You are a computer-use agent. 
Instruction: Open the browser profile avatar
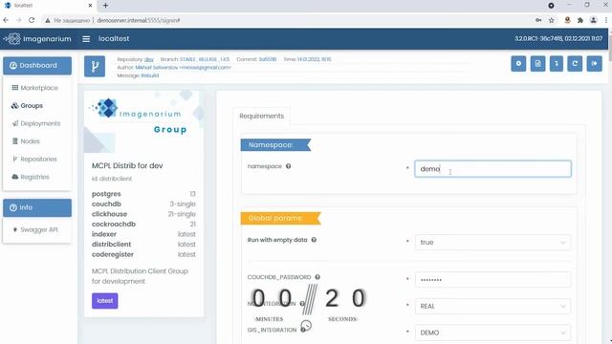click(593, 20)
